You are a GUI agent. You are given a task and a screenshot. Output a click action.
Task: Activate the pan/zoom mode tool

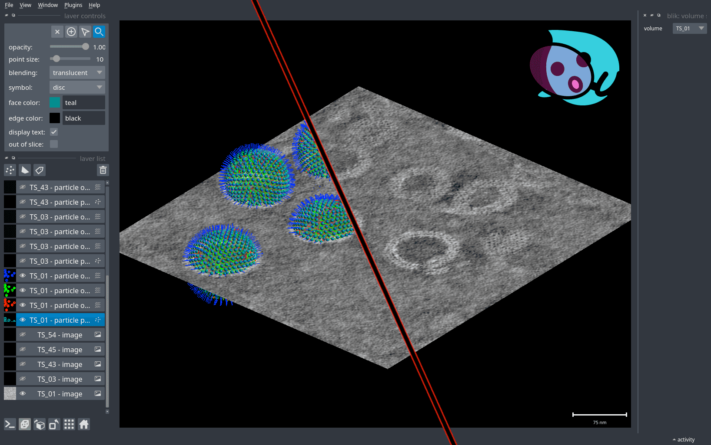[99, 32]
